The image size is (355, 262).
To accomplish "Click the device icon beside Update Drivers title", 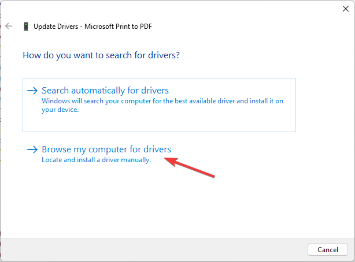I will 26,27.
